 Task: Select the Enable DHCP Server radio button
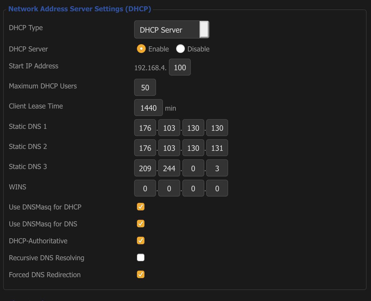(141, 49)
